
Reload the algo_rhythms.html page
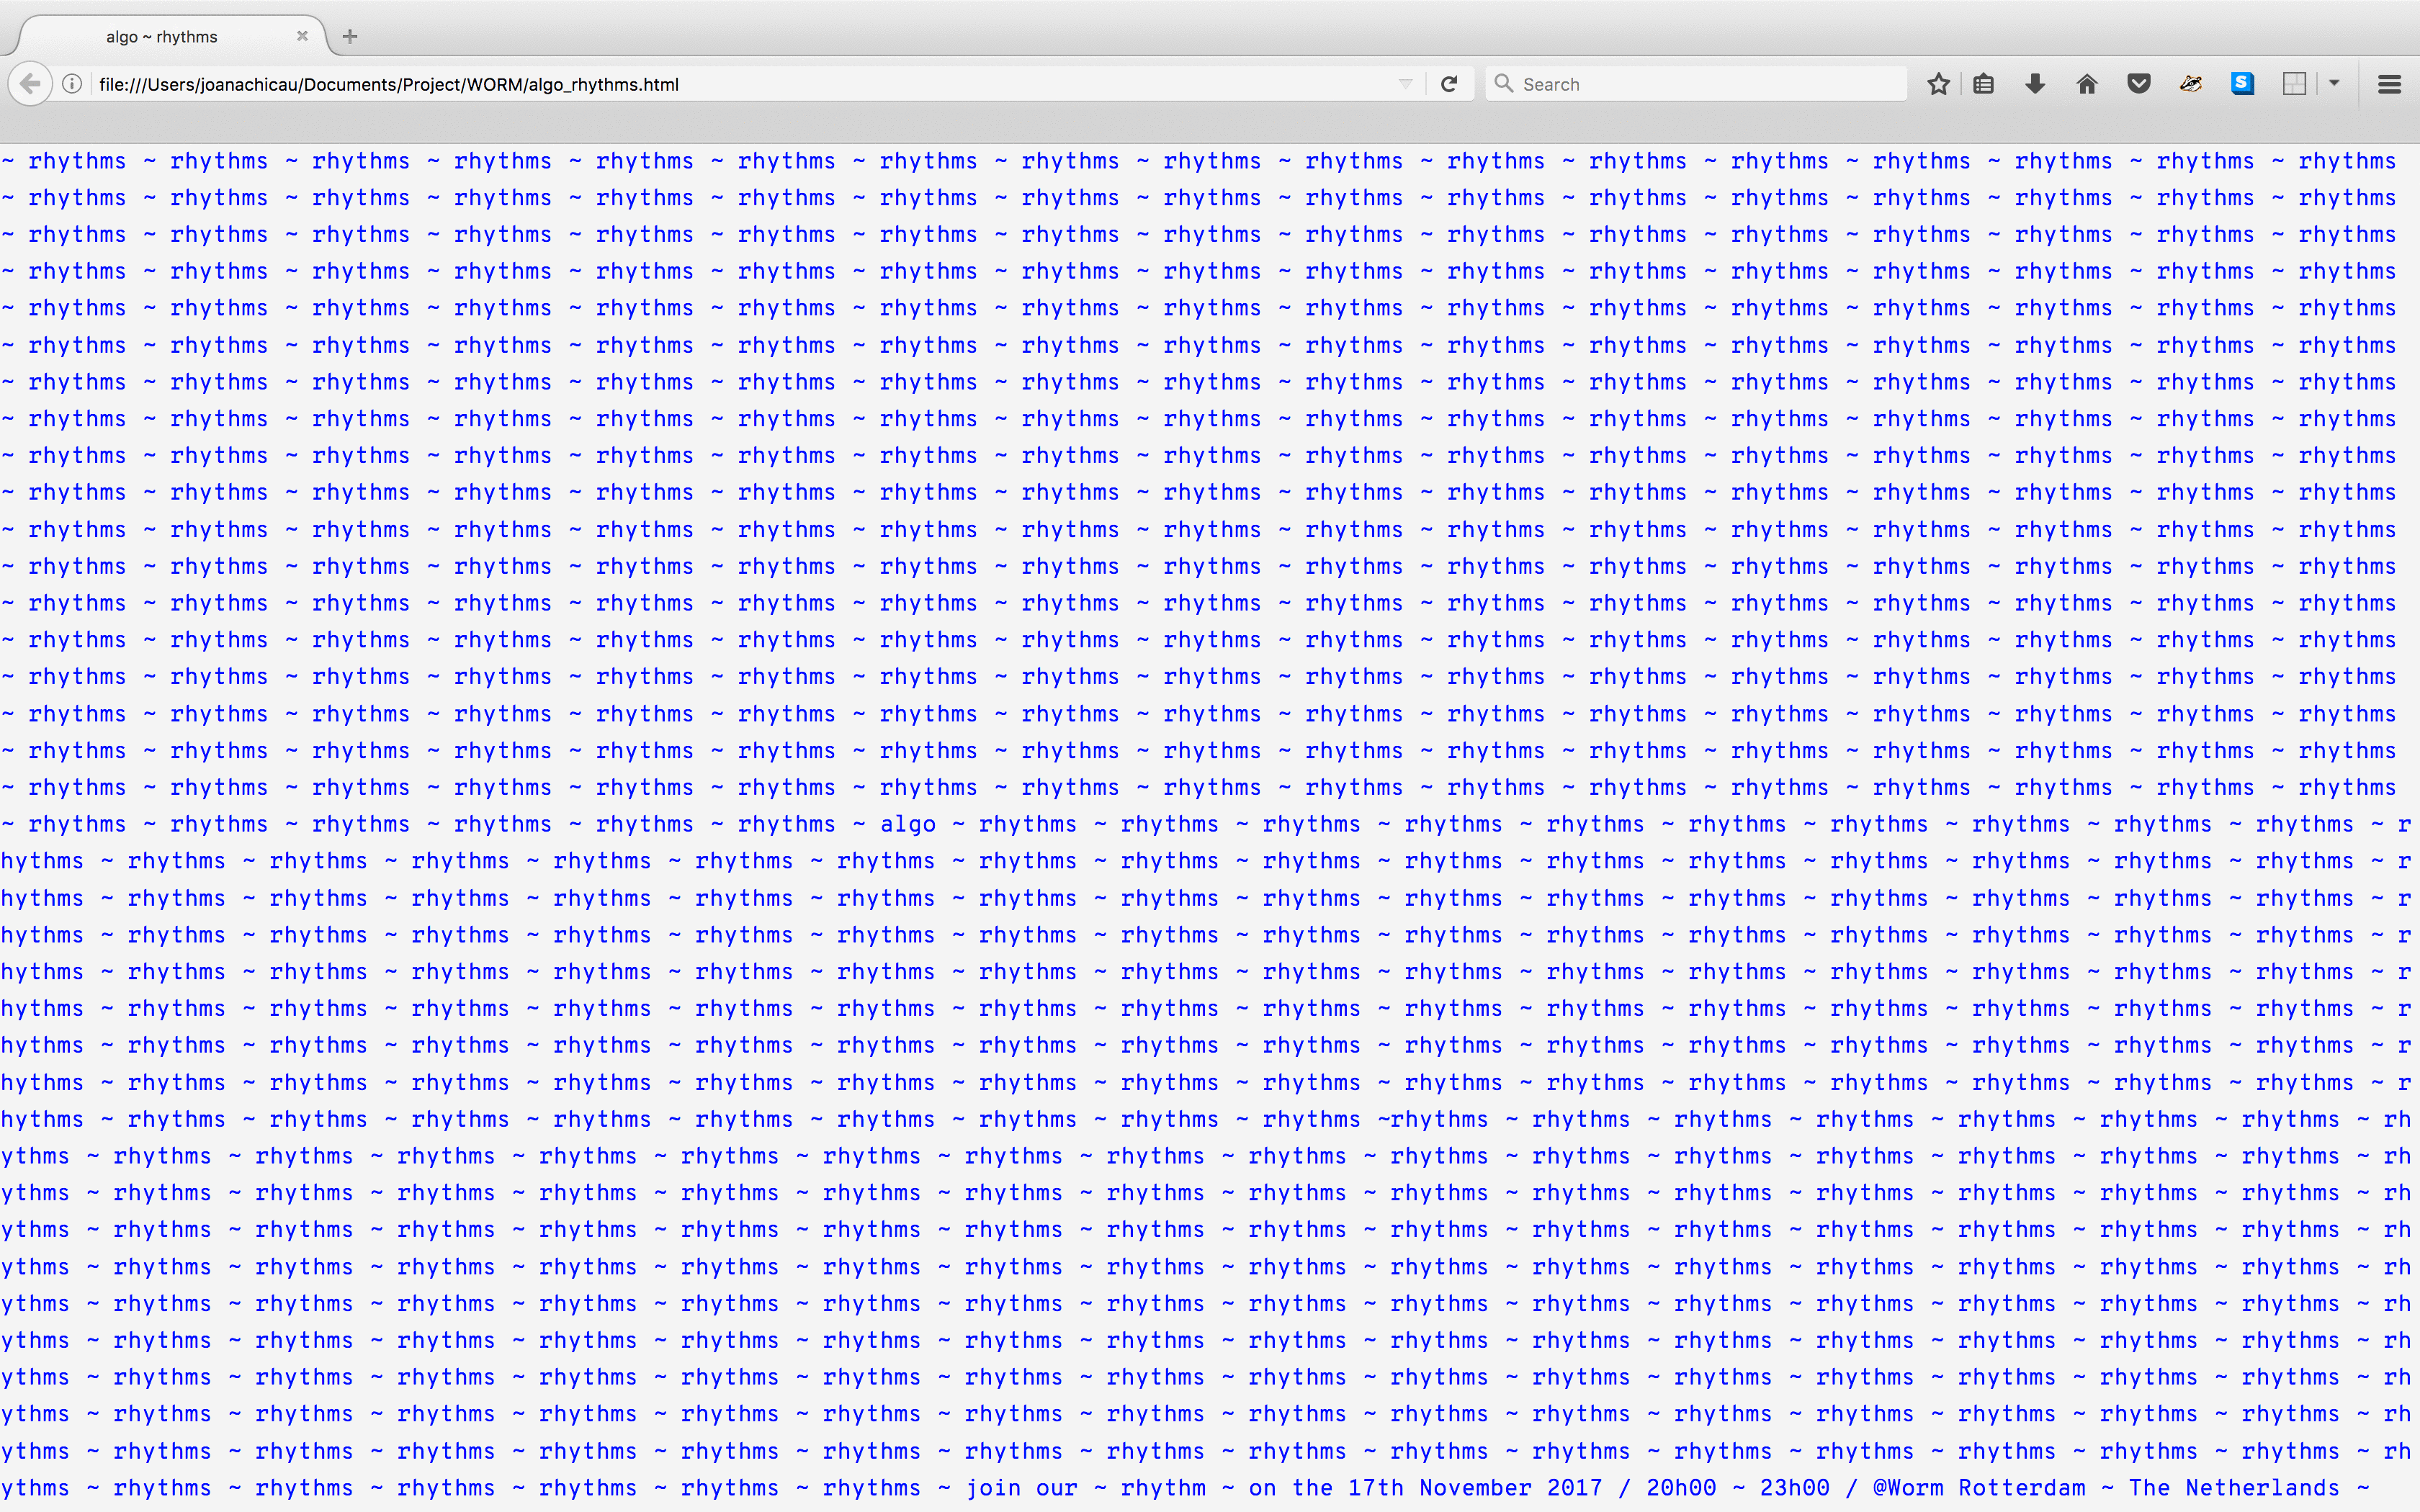1449,84
